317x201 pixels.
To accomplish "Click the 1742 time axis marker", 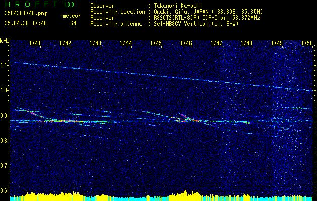I will click(x=66, y=43).
